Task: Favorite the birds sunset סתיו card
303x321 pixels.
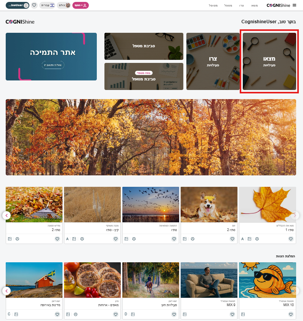Action: 174,239
